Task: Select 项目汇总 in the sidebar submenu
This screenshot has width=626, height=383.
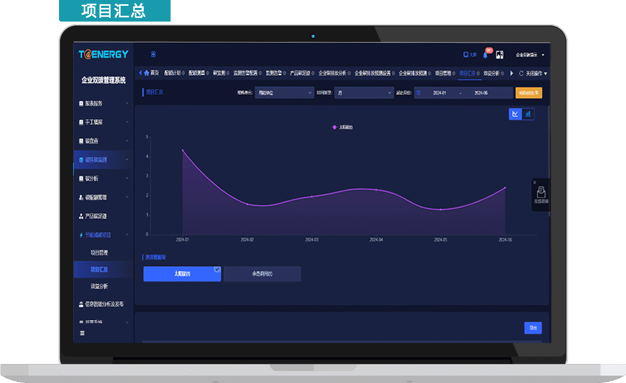Action: tap(104, 269)
